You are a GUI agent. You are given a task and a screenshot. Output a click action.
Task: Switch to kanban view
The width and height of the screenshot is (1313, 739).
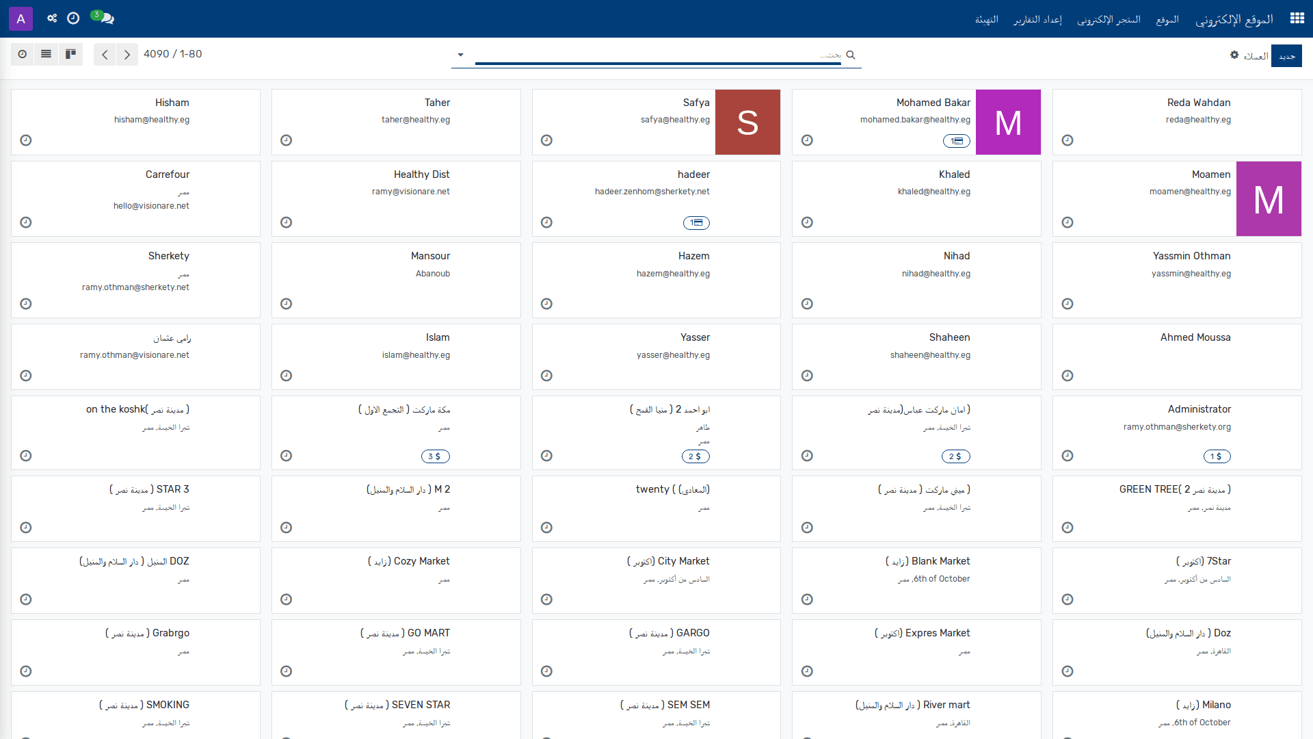tap(70, 54)
